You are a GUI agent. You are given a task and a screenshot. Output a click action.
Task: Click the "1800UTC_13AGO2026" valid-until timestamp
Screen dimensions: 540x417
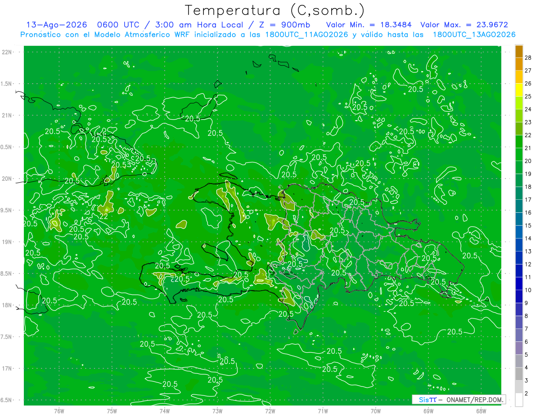tap(474, 35)
